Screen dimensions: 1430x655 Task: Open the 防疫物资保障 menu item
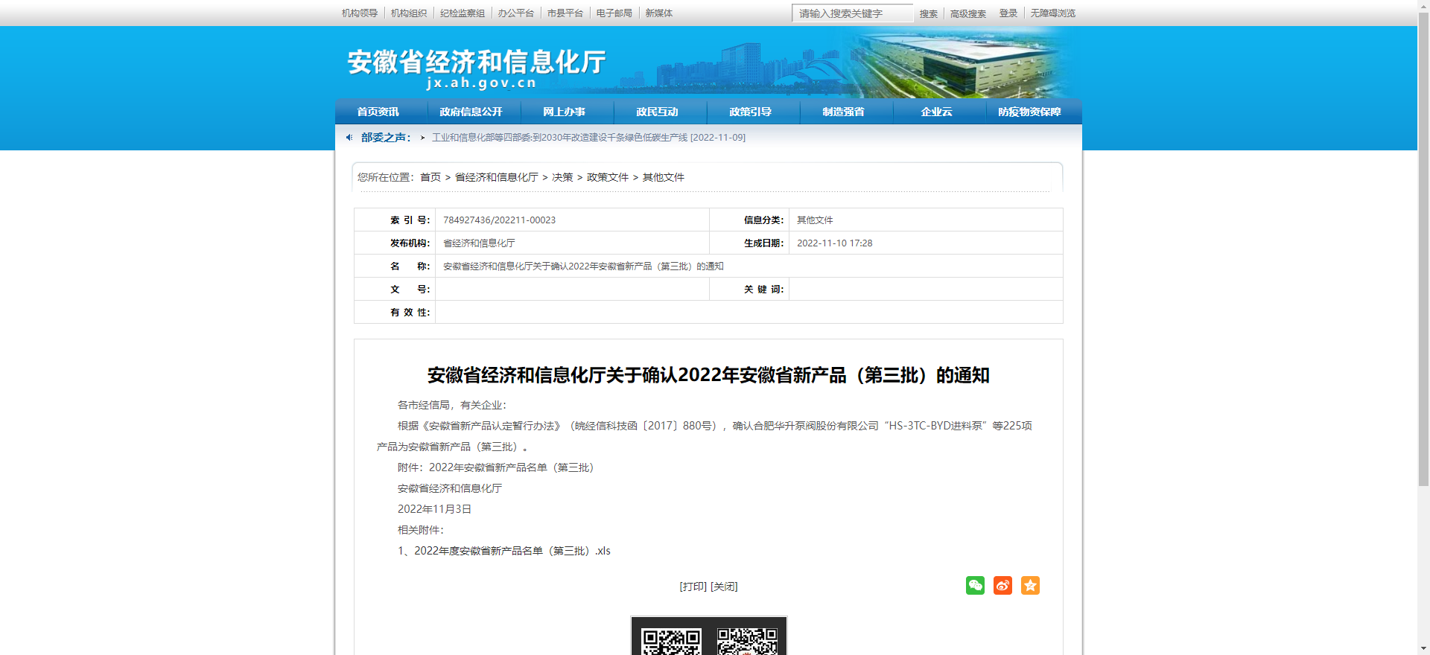pos(1029,112)
